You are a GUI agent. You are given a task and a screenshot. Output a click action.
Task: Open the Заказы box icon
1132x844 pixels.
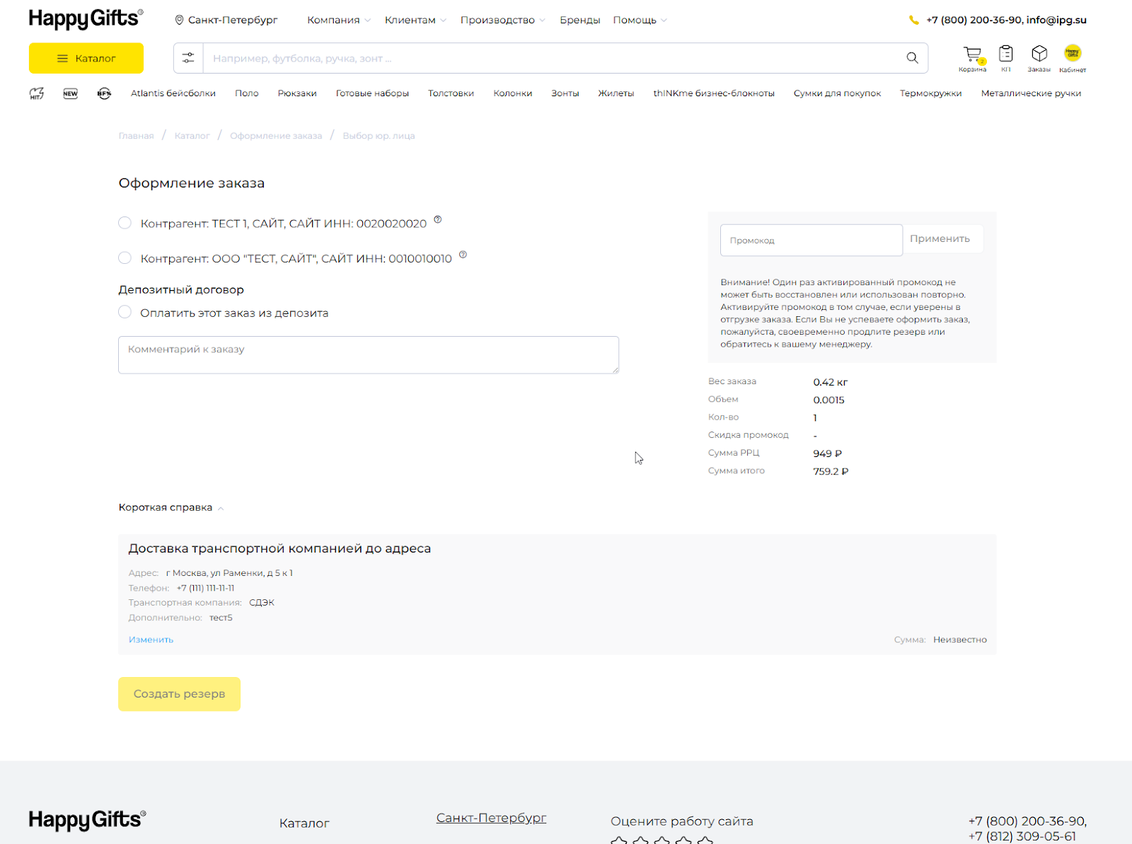pos(1039,54)
